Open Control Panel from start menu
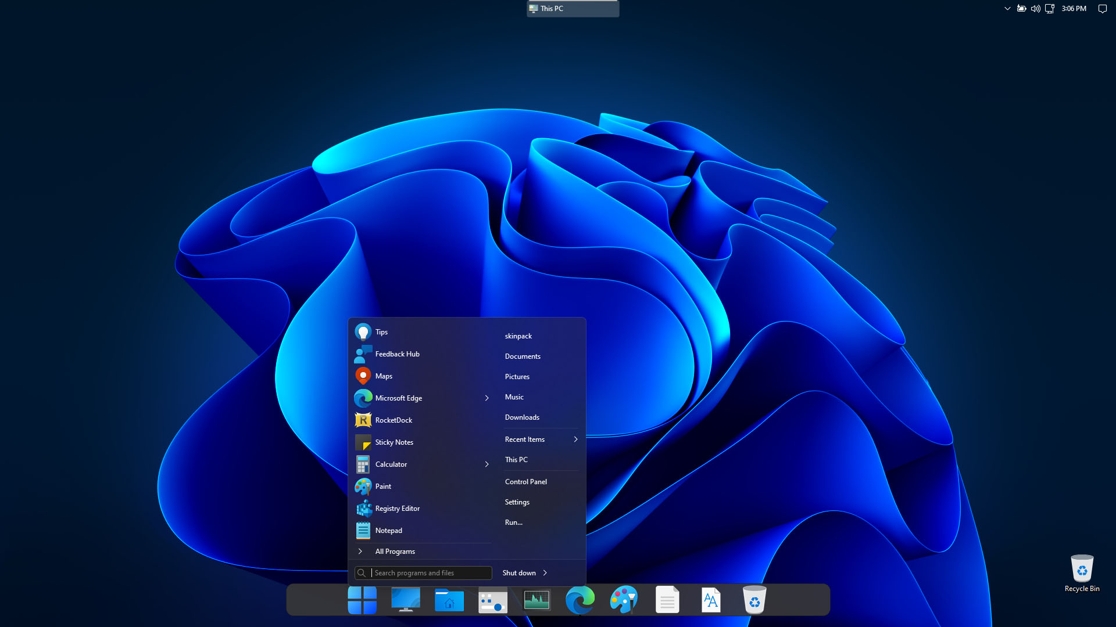This screenshot has height=627, width=1116. pos(526,482)
